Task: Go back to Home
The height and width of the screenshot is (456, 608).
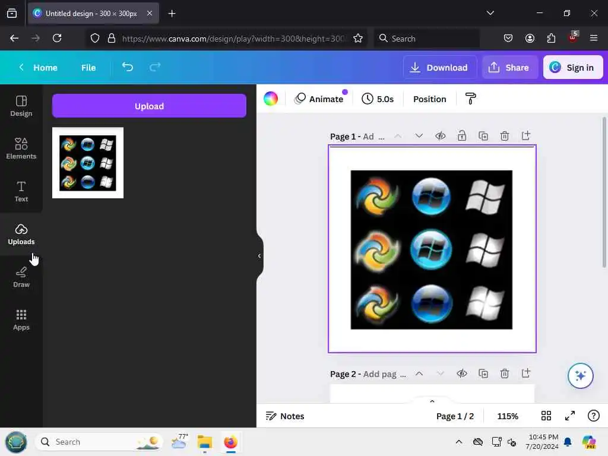Action: point(38,68)
